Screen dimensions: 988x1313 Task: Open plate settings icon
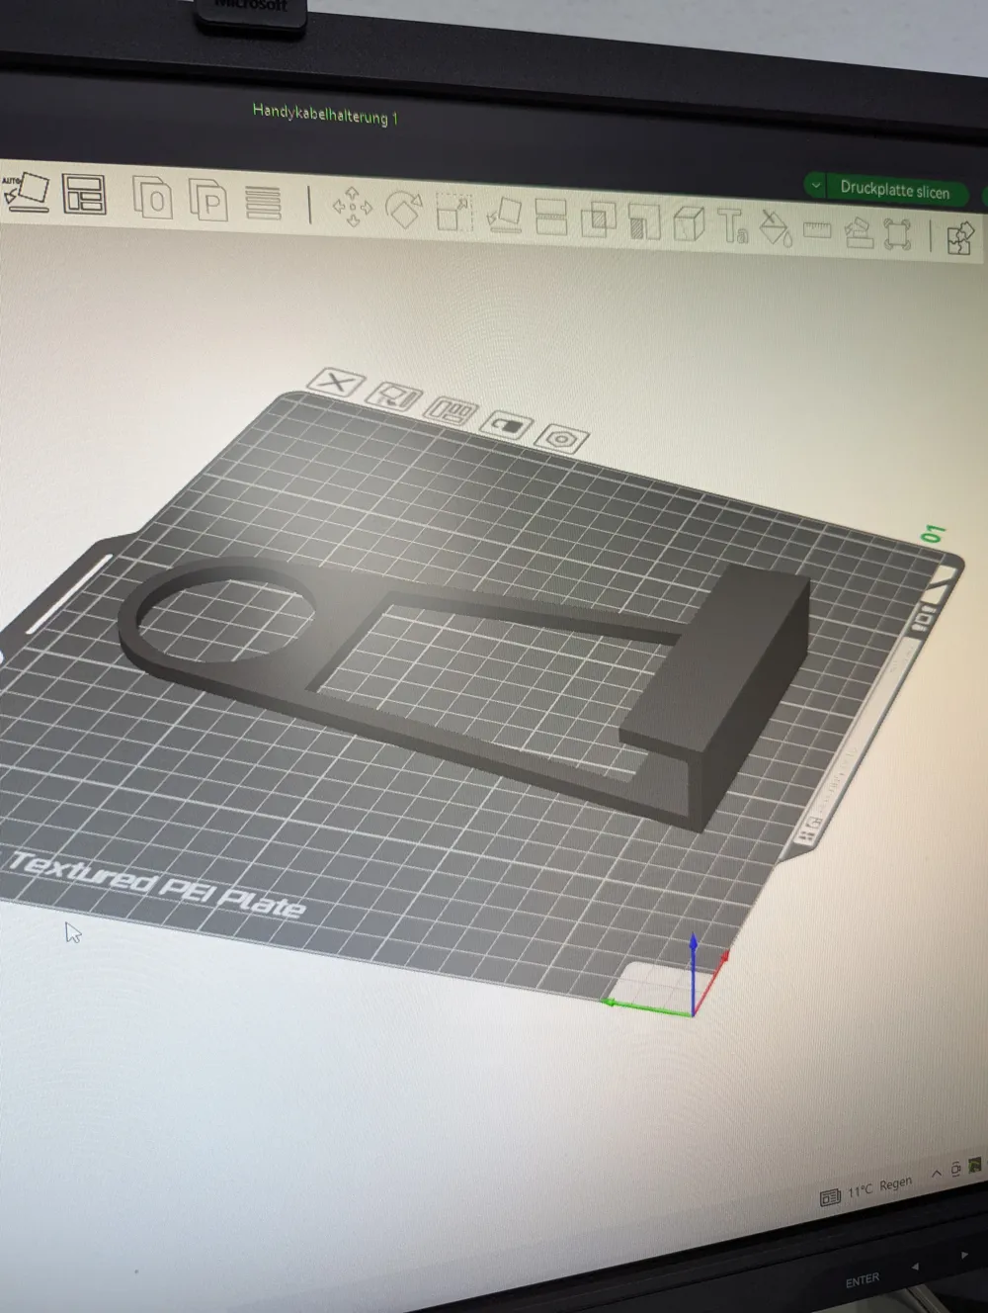pos(561,439)
